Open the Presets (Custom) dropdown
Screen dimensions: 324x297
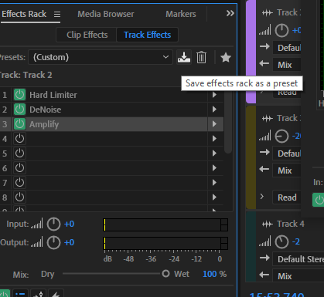coord(101,57)
